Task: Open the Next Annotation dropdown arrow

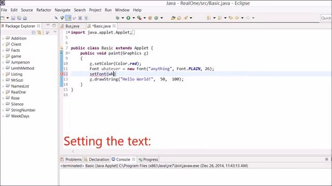Action: tap(214, 18)
